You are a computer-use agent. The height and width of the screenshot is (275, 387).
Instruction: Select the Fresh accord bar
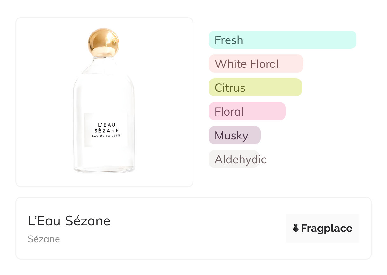pyautogui.click(x=282, y=40)
